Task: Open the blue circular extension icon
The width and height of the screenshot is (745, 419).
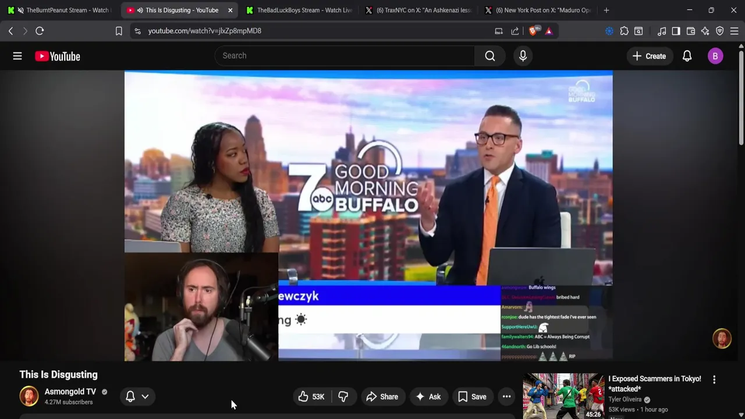Action: 609,31
